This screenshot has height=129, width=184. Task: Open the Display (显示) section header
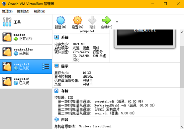click(65, 66)
